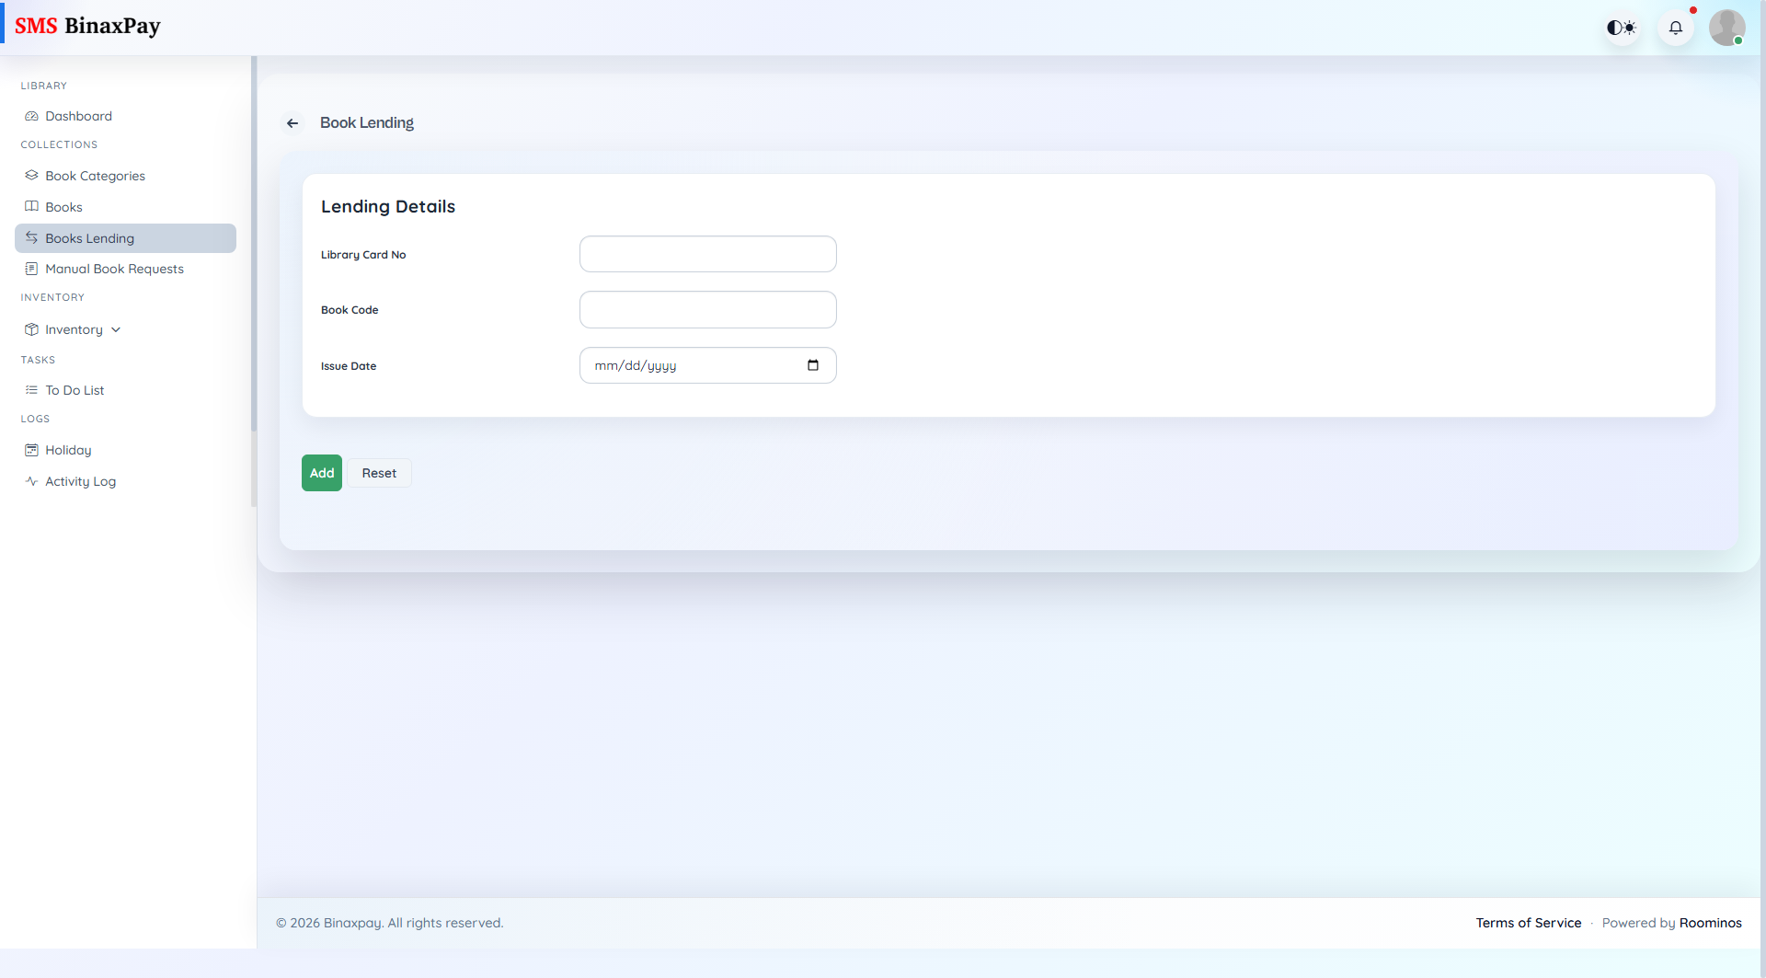Click the Book Categories icon
Image resolution: width=1766 pixels, height=978 pixels.
[x=30, y=175]
